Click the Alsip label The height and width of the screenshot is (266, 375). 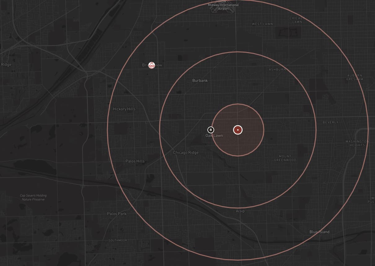[240, 211]
